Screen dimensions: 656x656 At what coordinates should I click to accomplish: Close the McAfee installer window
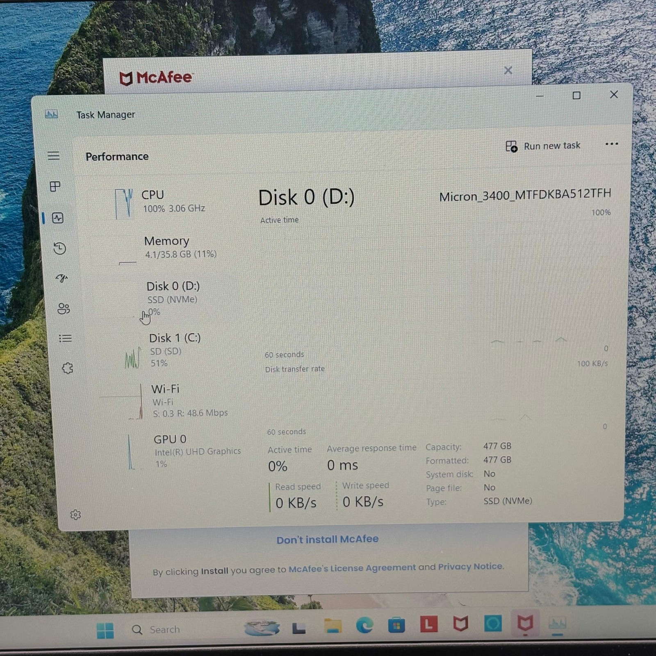point(508,71)
